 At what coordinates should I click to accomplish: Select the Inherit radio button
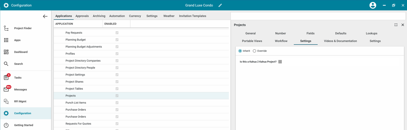coord(240,51)
